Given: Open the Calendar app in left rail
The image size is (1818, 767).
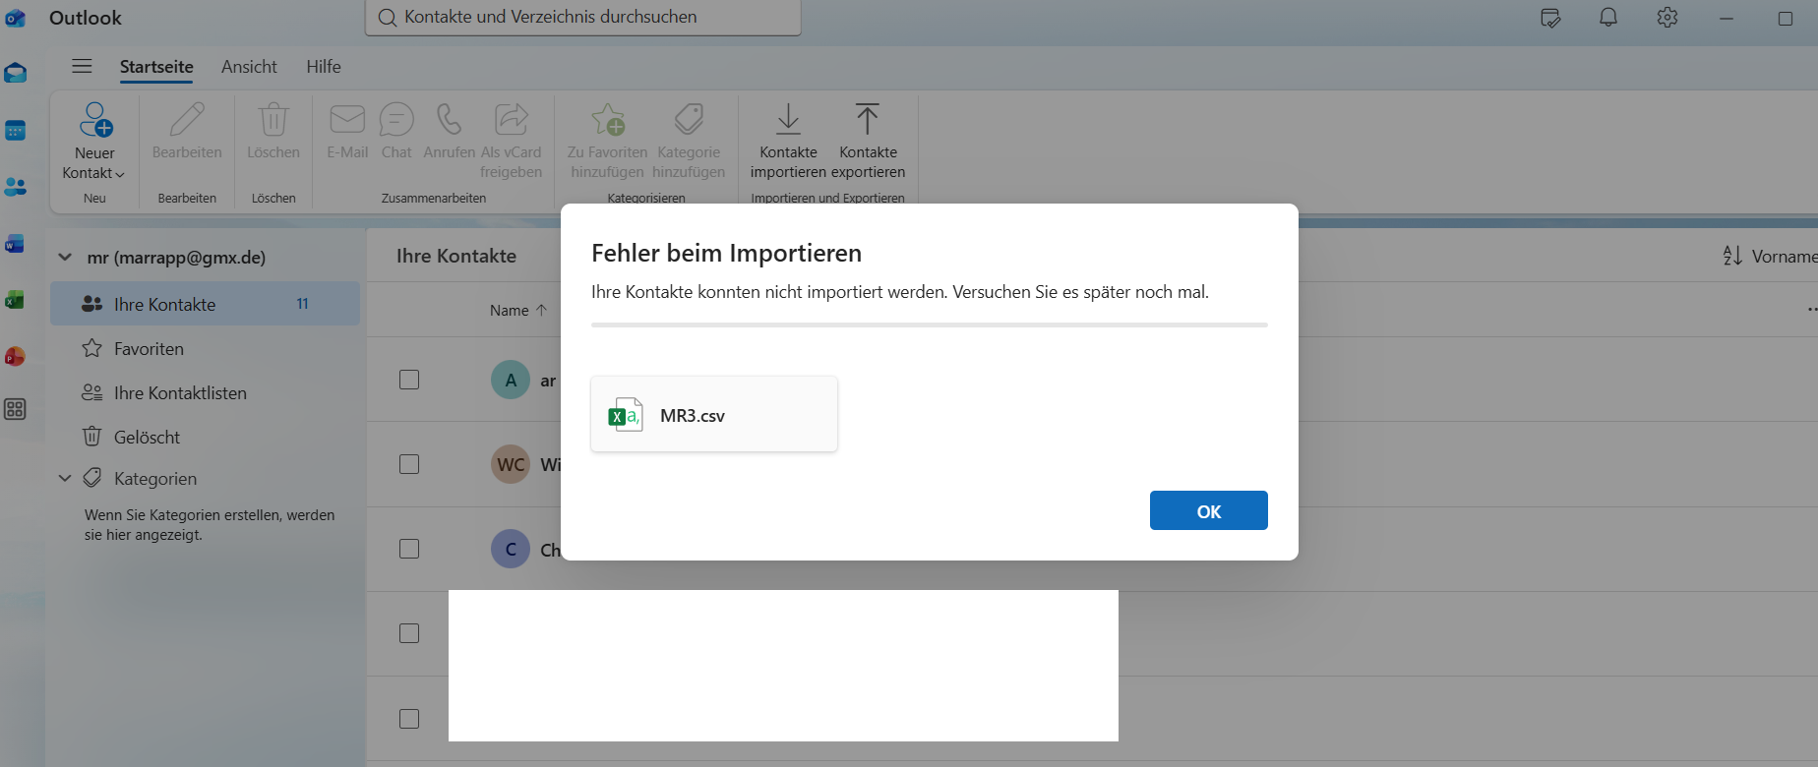Looking at the screenshot, I should pyautogui.click(x=15, y=130).
